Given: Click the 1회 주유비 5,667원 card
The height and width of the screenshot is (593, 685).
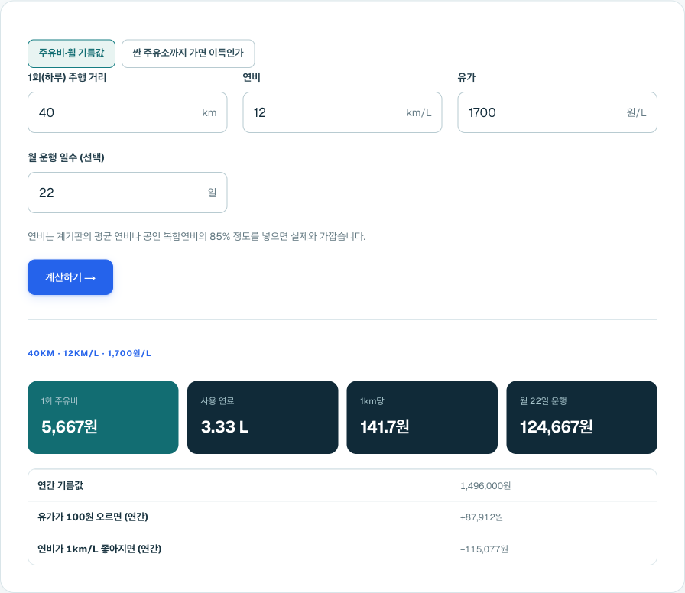Looking at the screenshot, I should click(x=102, y=417).
